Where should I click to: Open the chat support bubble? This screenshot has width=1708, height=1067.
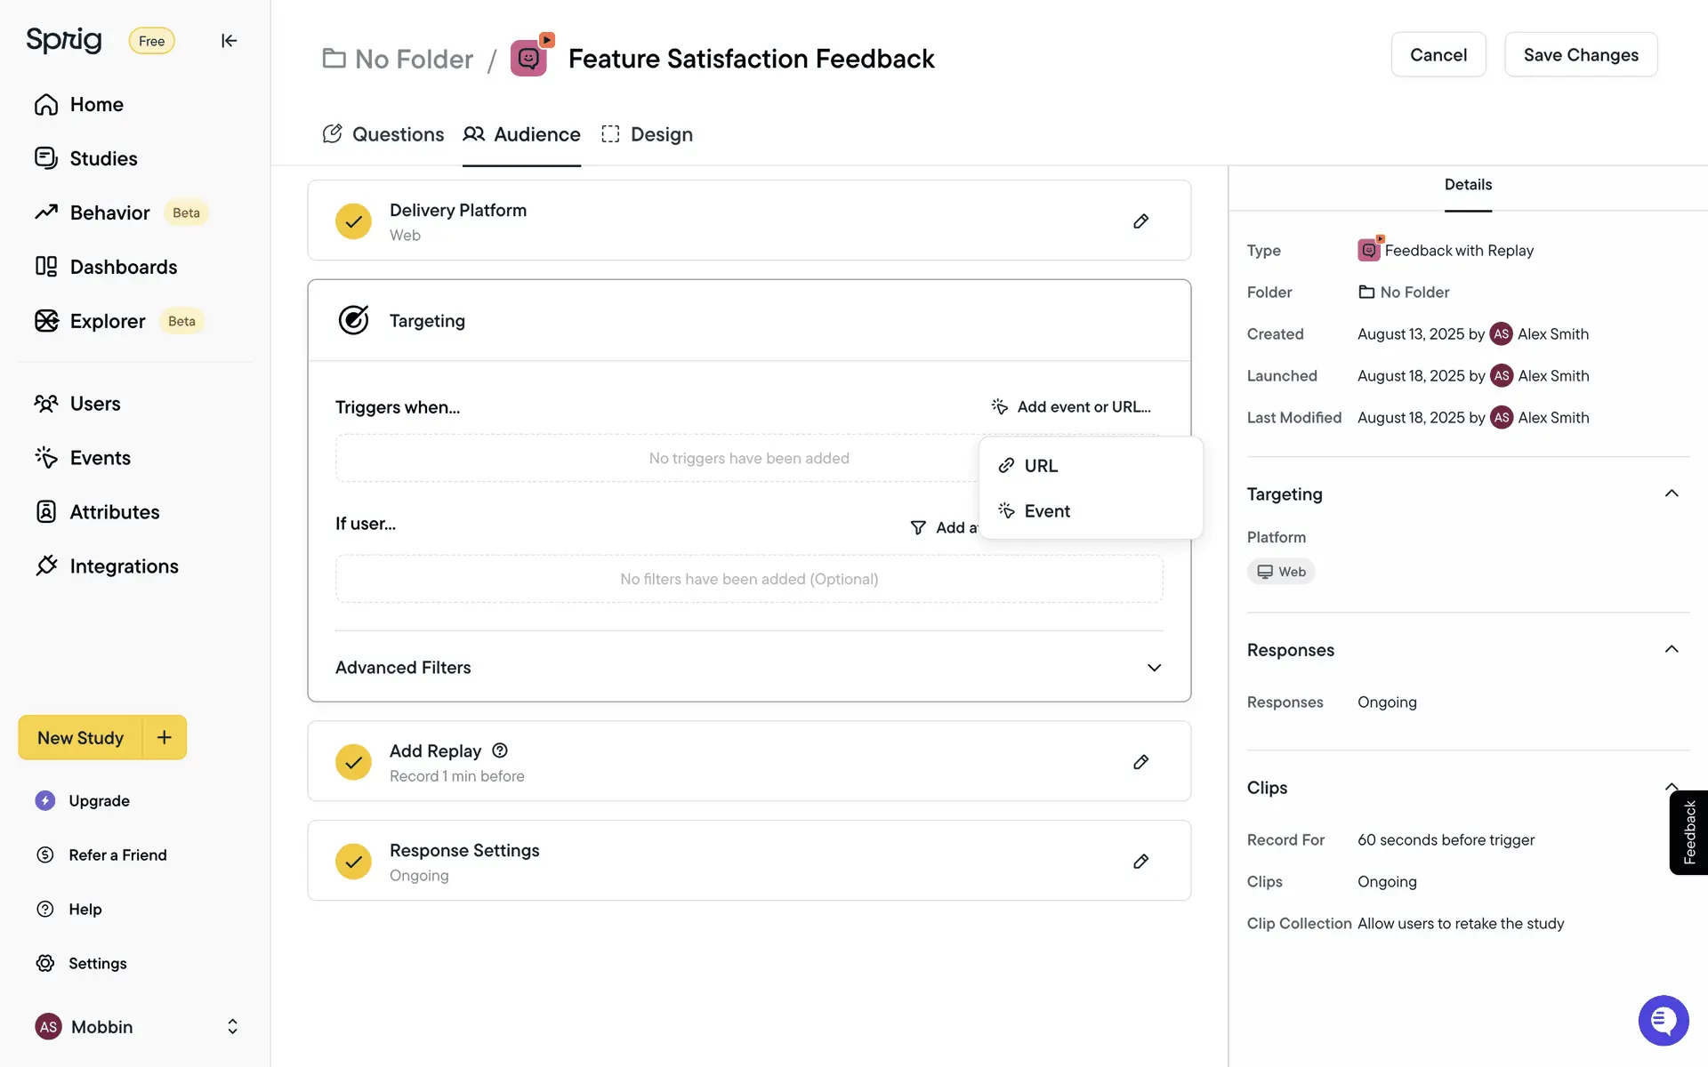pos(1663,1020)
